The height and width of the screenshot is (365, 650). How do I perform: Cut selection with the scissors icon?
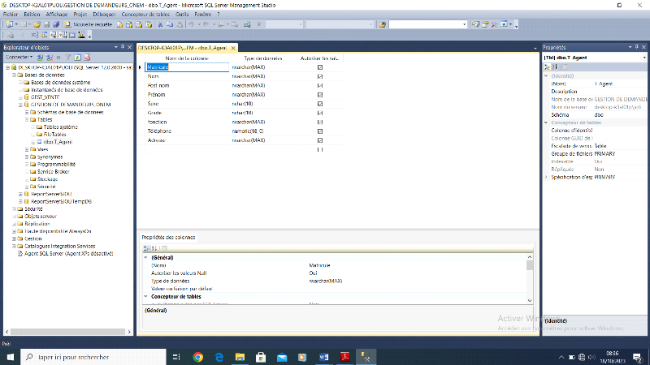[160, 24]
